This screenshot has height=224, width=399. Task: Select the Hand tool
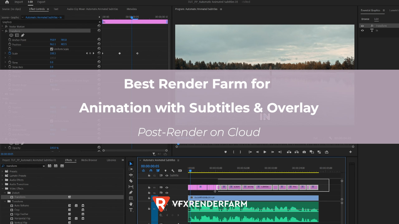(x=131, y=204)
